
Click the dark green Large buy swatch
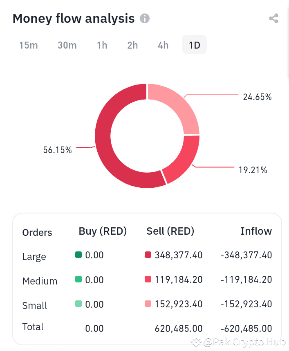pyautogui.click(x=78, y=255)
